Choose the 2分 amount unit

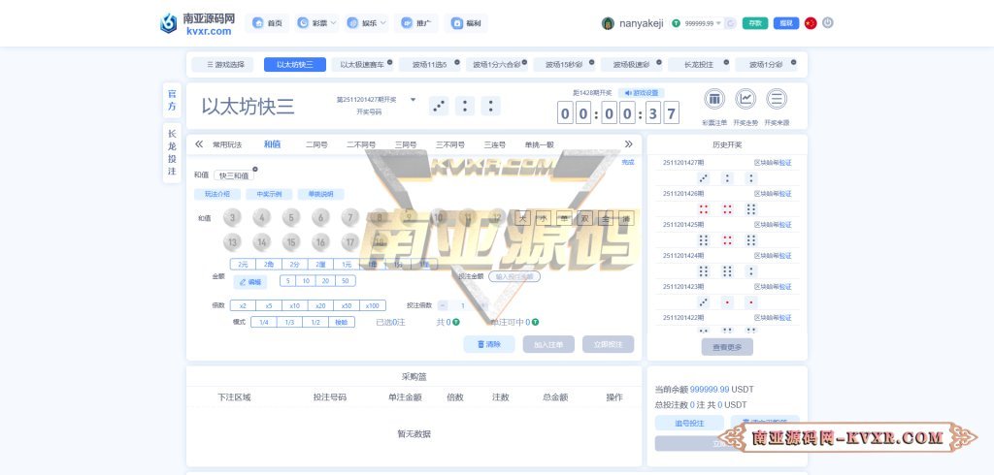pos(295,264)
